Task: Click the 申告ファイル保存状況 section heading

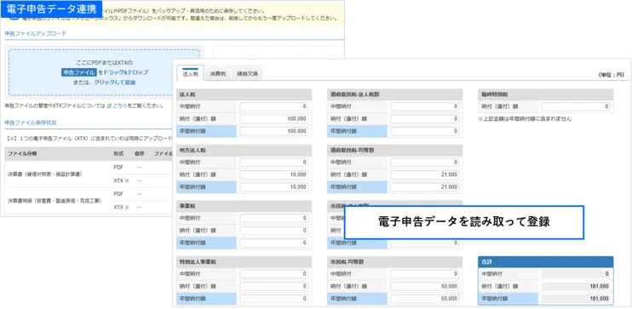Action: [x=31, y=122]
